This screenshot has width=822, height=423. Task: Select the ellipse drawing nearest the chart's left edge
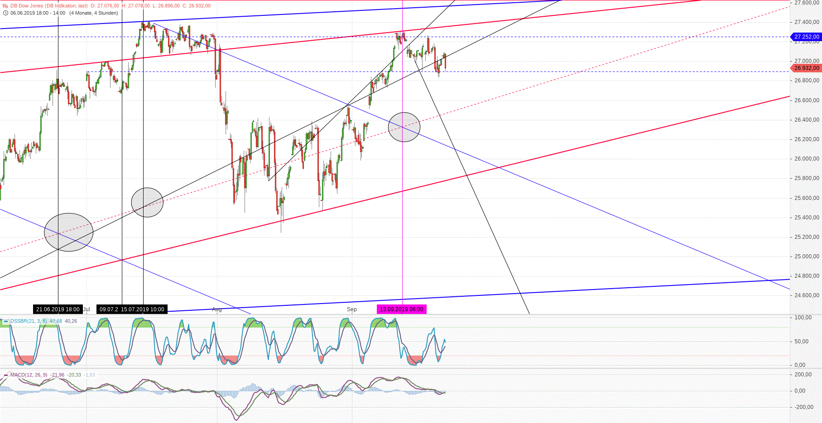coord(69,232)
